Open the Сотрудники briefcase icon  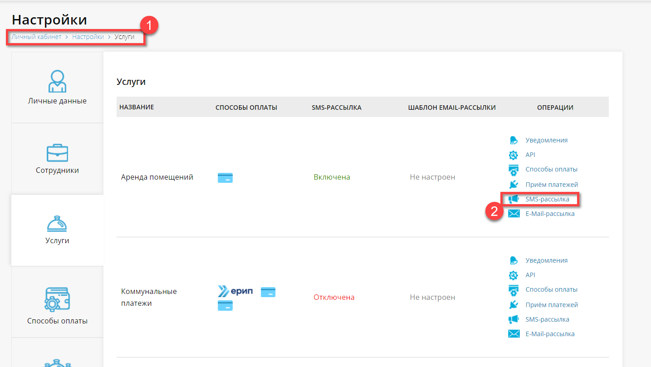(x=57, y=153)
